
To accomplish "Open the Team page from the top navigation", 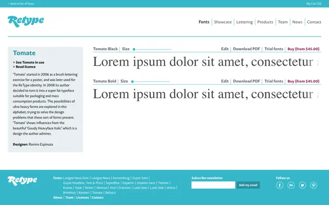I will [283, 22].
